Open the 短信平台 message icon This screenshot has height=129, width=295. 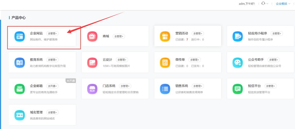pyautogui.click(x=238, y=89)
